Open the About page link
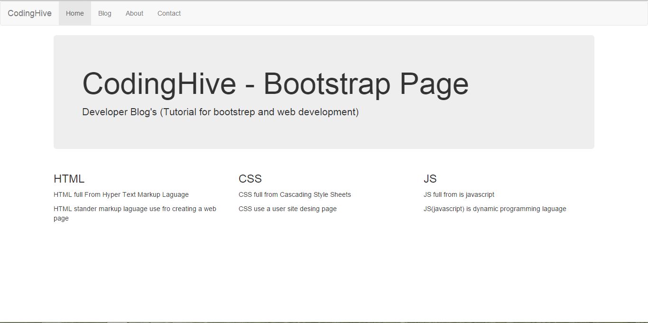This screenshot has width=648, height=323. pos(134,13)
